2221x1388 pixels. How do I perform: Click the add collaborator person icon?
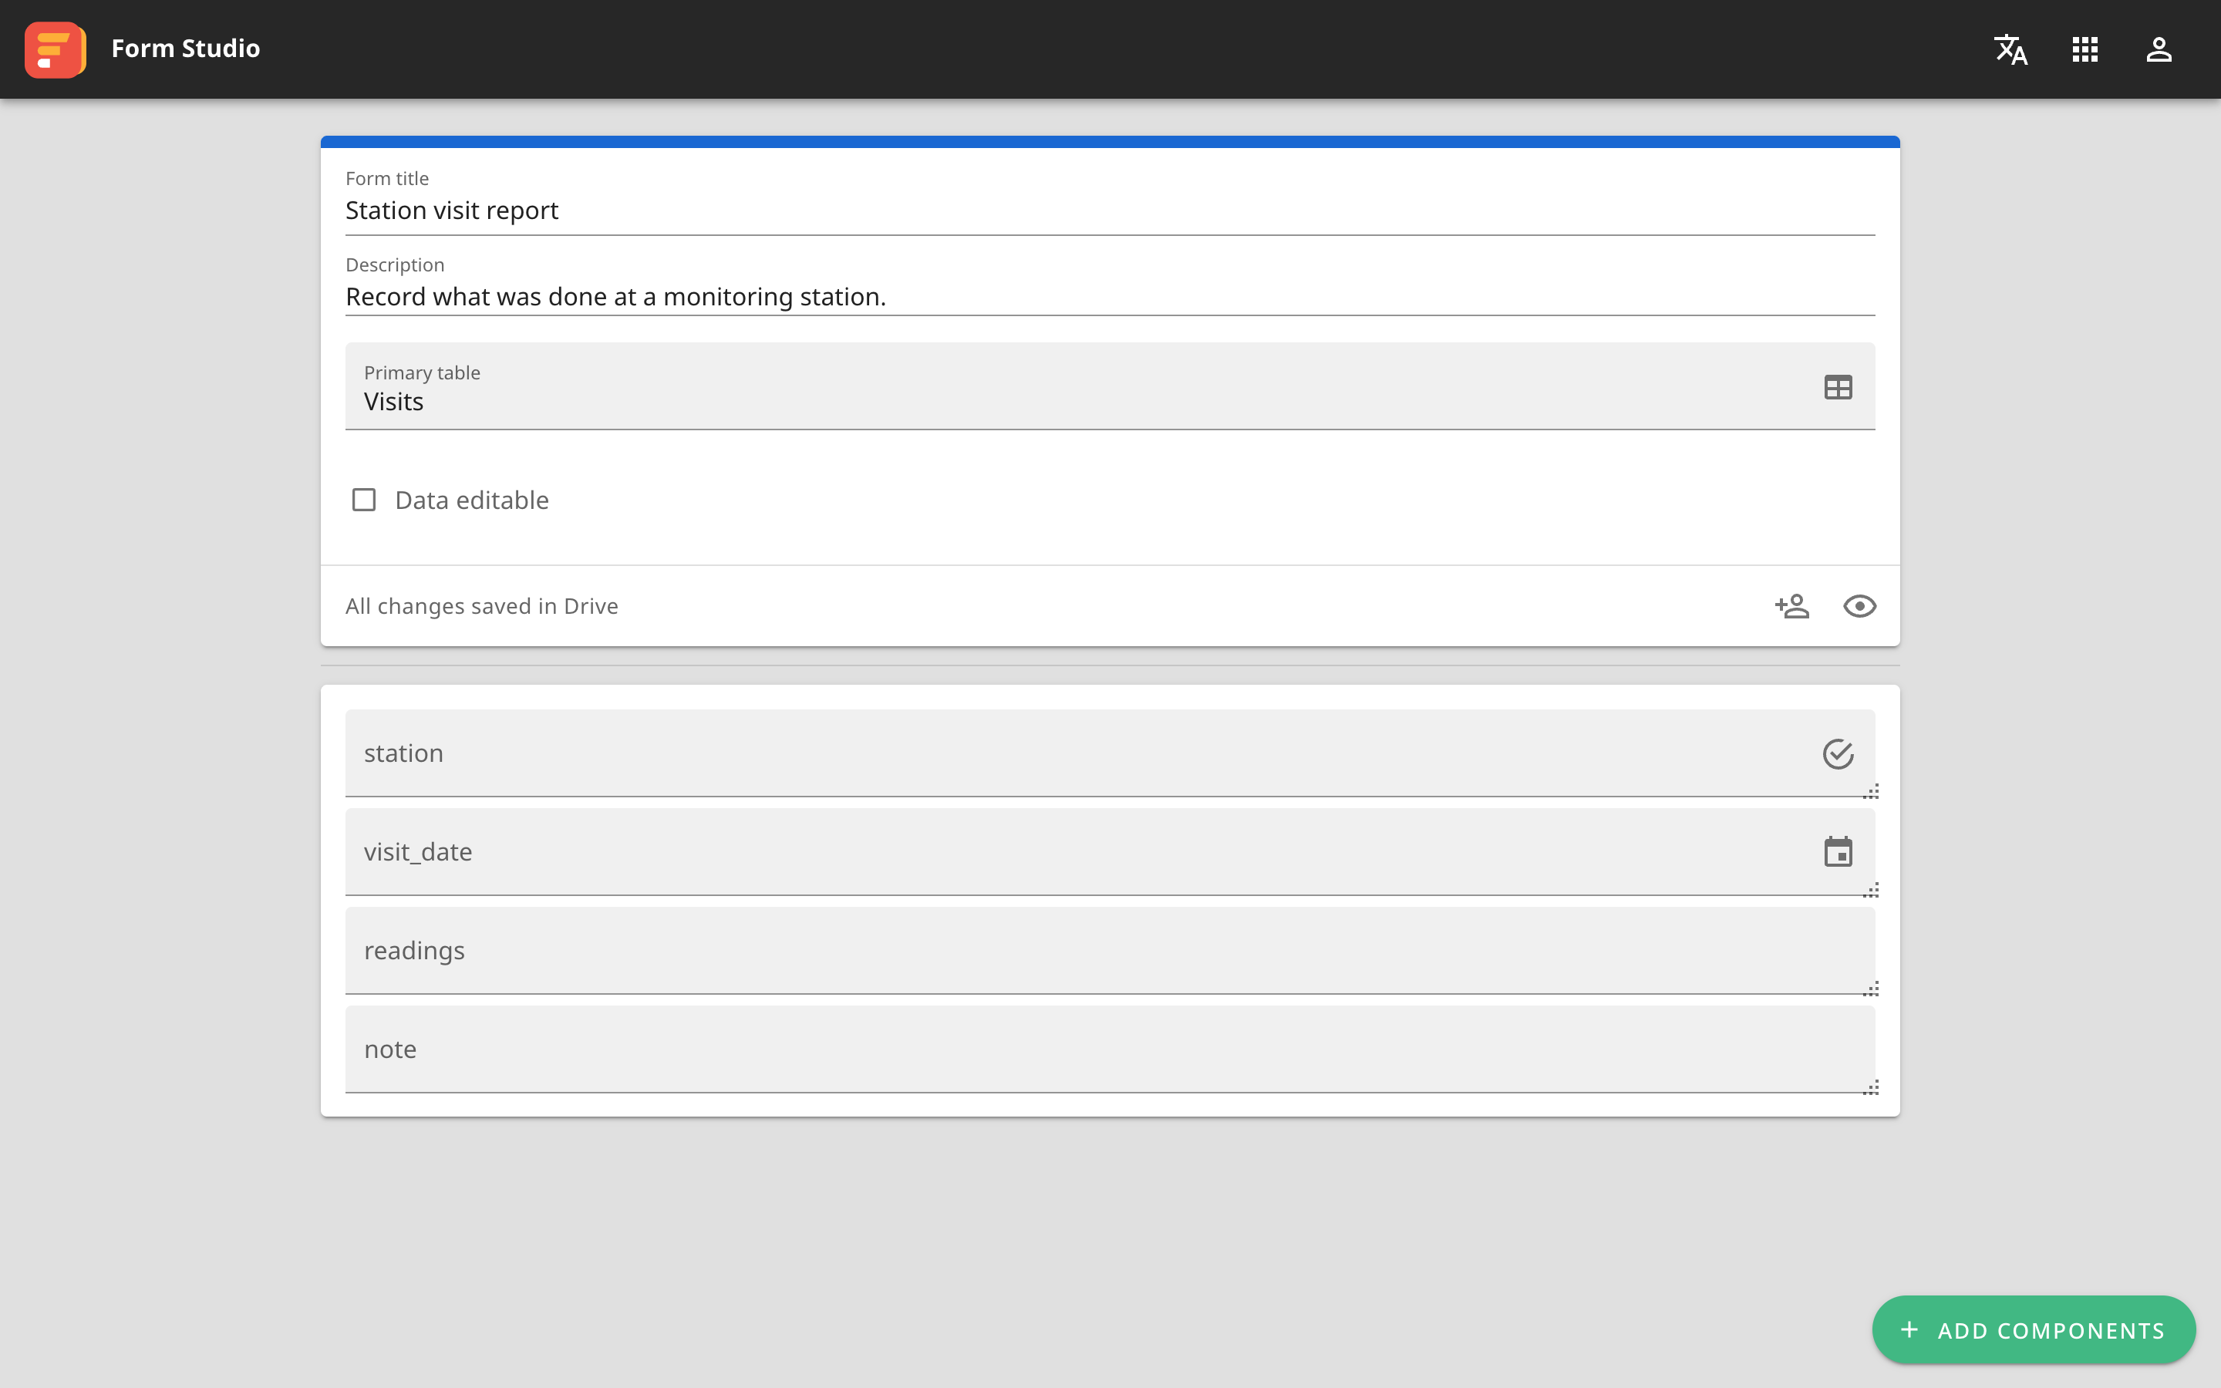pyautogui.click(x=1791, y=606)
